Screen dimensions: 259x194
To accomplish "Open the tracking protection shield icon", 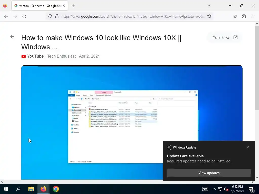I will 50,16.
